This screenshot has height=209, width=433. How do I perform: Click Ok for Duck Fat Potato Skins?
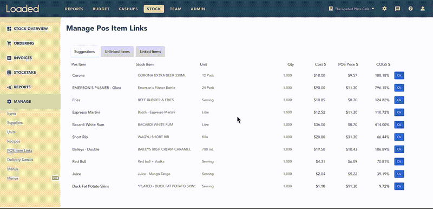click(399, 186)
